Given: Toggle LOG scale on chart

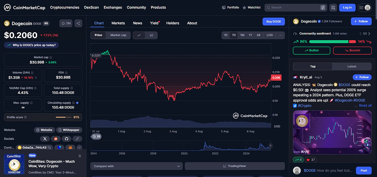Looking at the screenshot, I should [x=270, y=35].
